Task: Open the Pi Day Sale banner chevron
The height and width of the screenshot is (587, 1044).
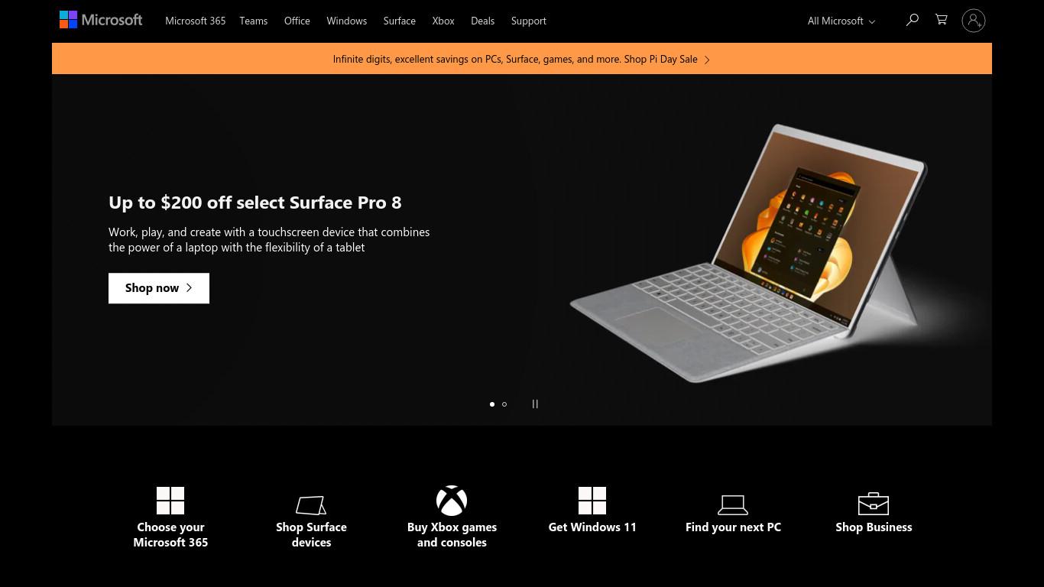Action: coord(707,60)
